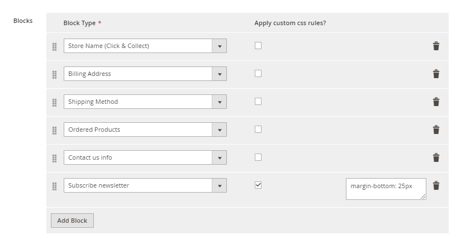Screen dimensions: 461x249
Task: Enable custom css for Store Name block
Action: 258,46
